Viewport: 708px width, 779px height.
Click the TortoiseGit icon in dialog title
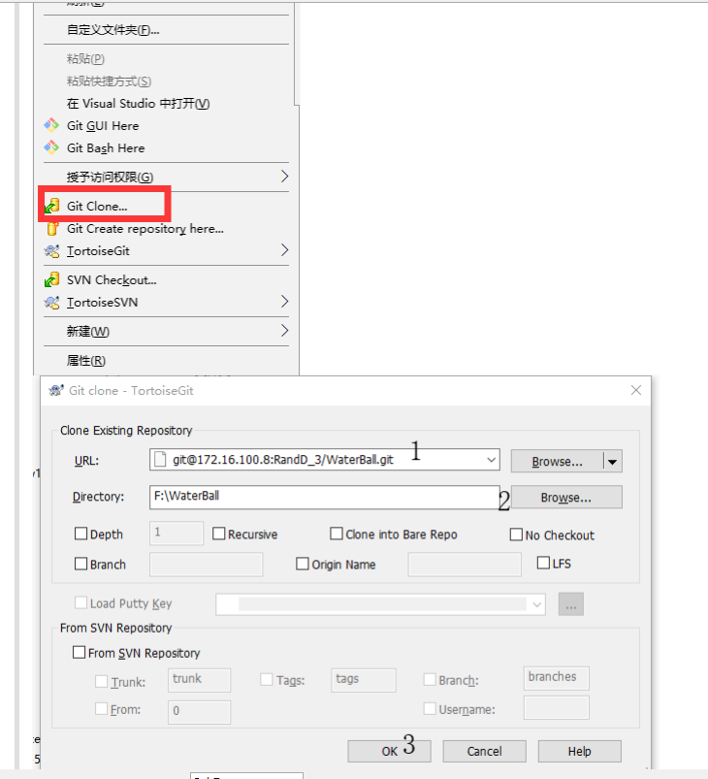click(56, 391)
